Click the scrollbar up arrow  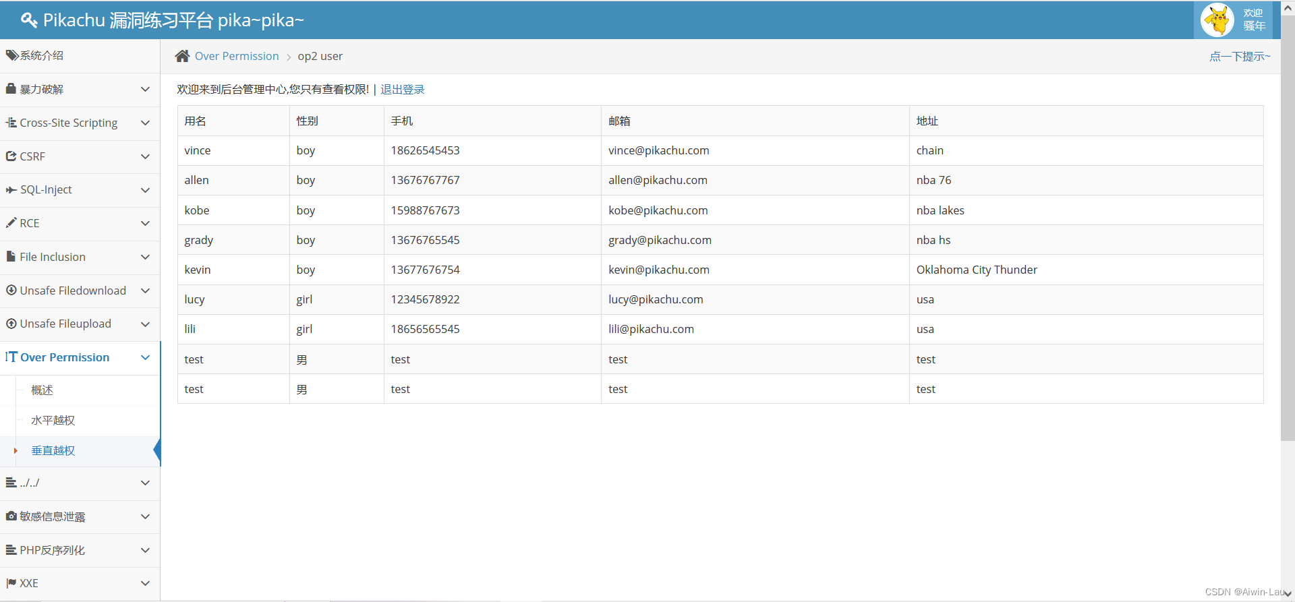coord(1288,7)
